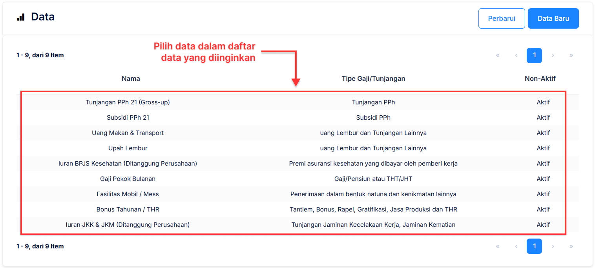Select page 1 in top pagination
The image size is (595, 268).
pos(534,55)
